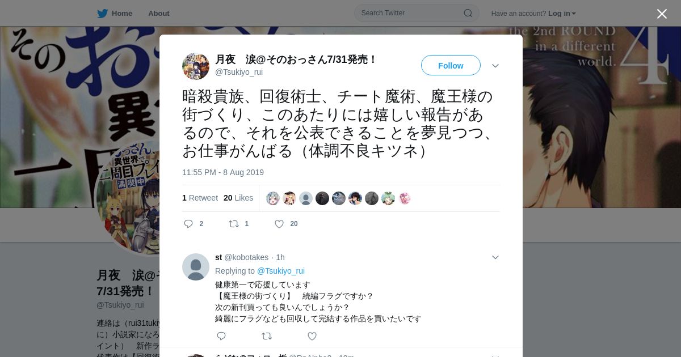Expand options for st's reply
The image size is (681, 357).
point(495,257)
